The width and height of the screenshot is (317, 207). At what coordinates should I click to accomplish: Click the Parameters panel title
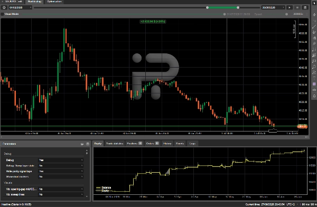[x=10, y=144]
